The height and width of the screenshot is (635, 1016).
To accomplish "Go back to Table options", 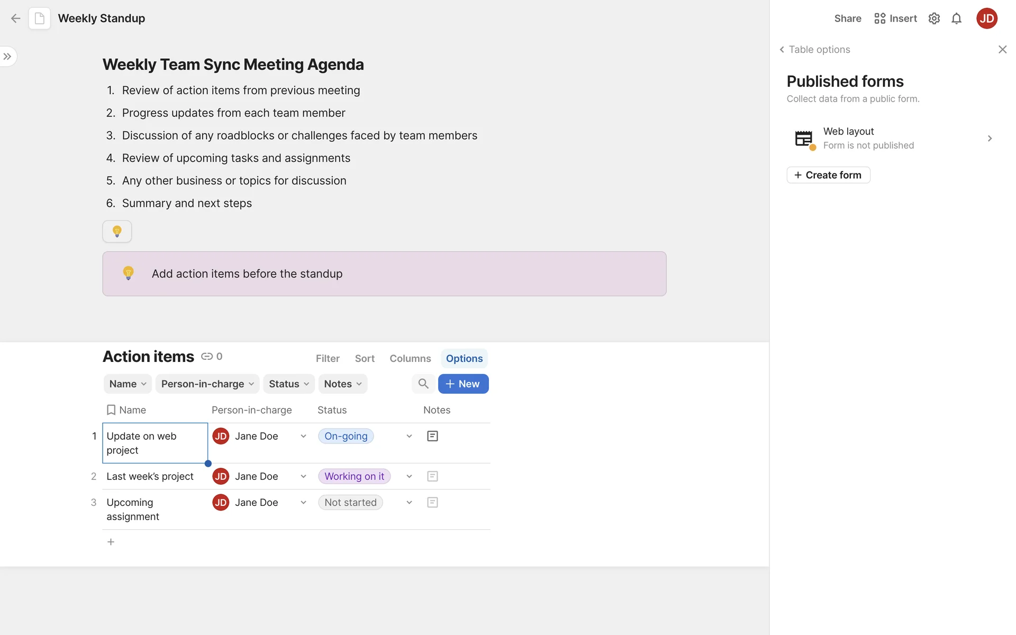I will pos(815,49).
